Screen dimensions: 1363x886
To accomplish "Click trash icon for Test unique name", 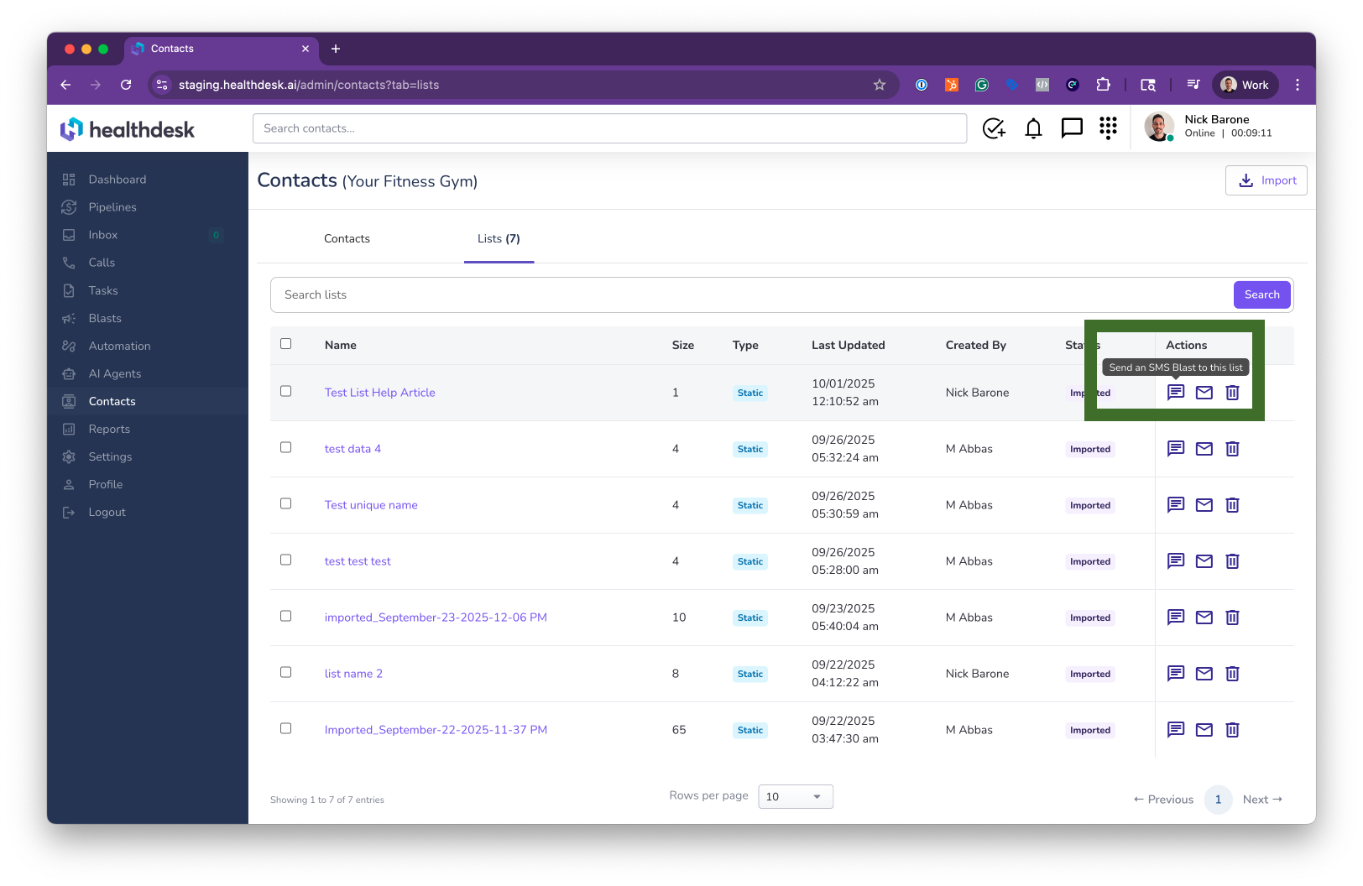I will [1232, 505].
